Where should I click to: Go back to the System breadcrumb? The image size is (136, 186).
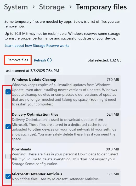pyautogui.click(x=16, y=7)
